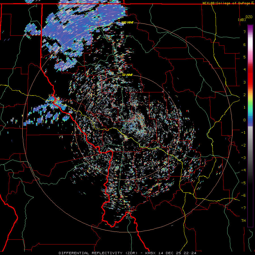Image resolution: width=255 pixels, height=255 pixels.
Task: Click the color scale bar legend
Action: tap(250, 126)
